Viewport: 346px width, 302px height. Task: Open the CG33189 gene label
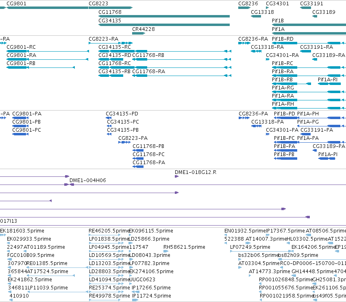[324, 12]
